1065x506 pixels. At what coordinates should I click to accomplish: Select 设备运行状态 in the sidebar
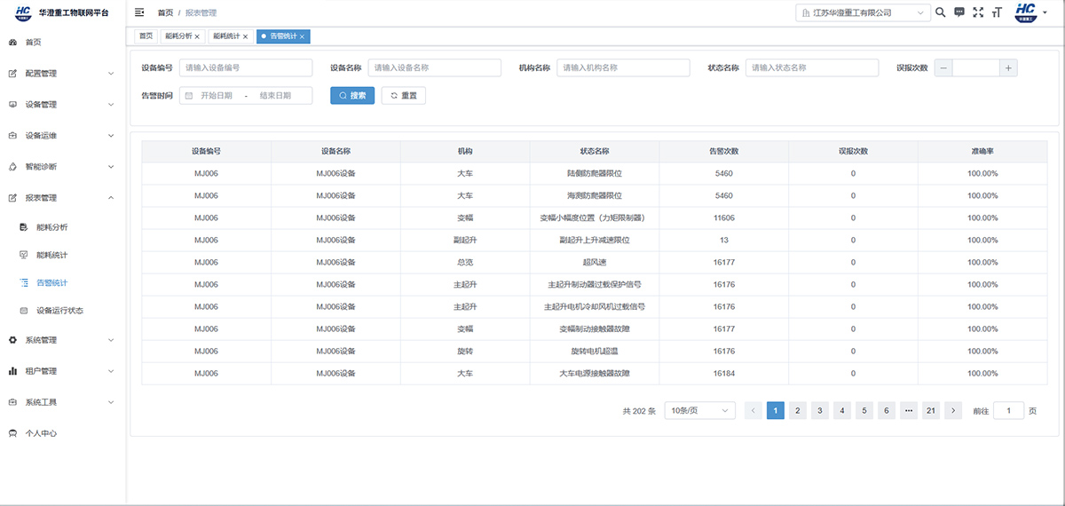[59, 311]
